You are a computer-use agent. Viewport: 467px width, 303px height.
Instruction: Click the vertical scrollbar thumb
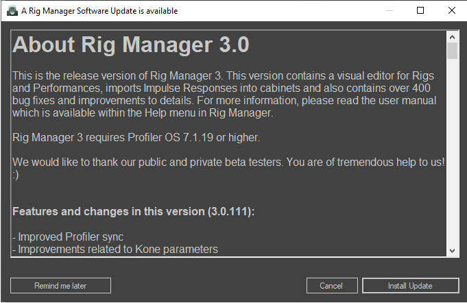pyautogui.click(x=452, y=51)
